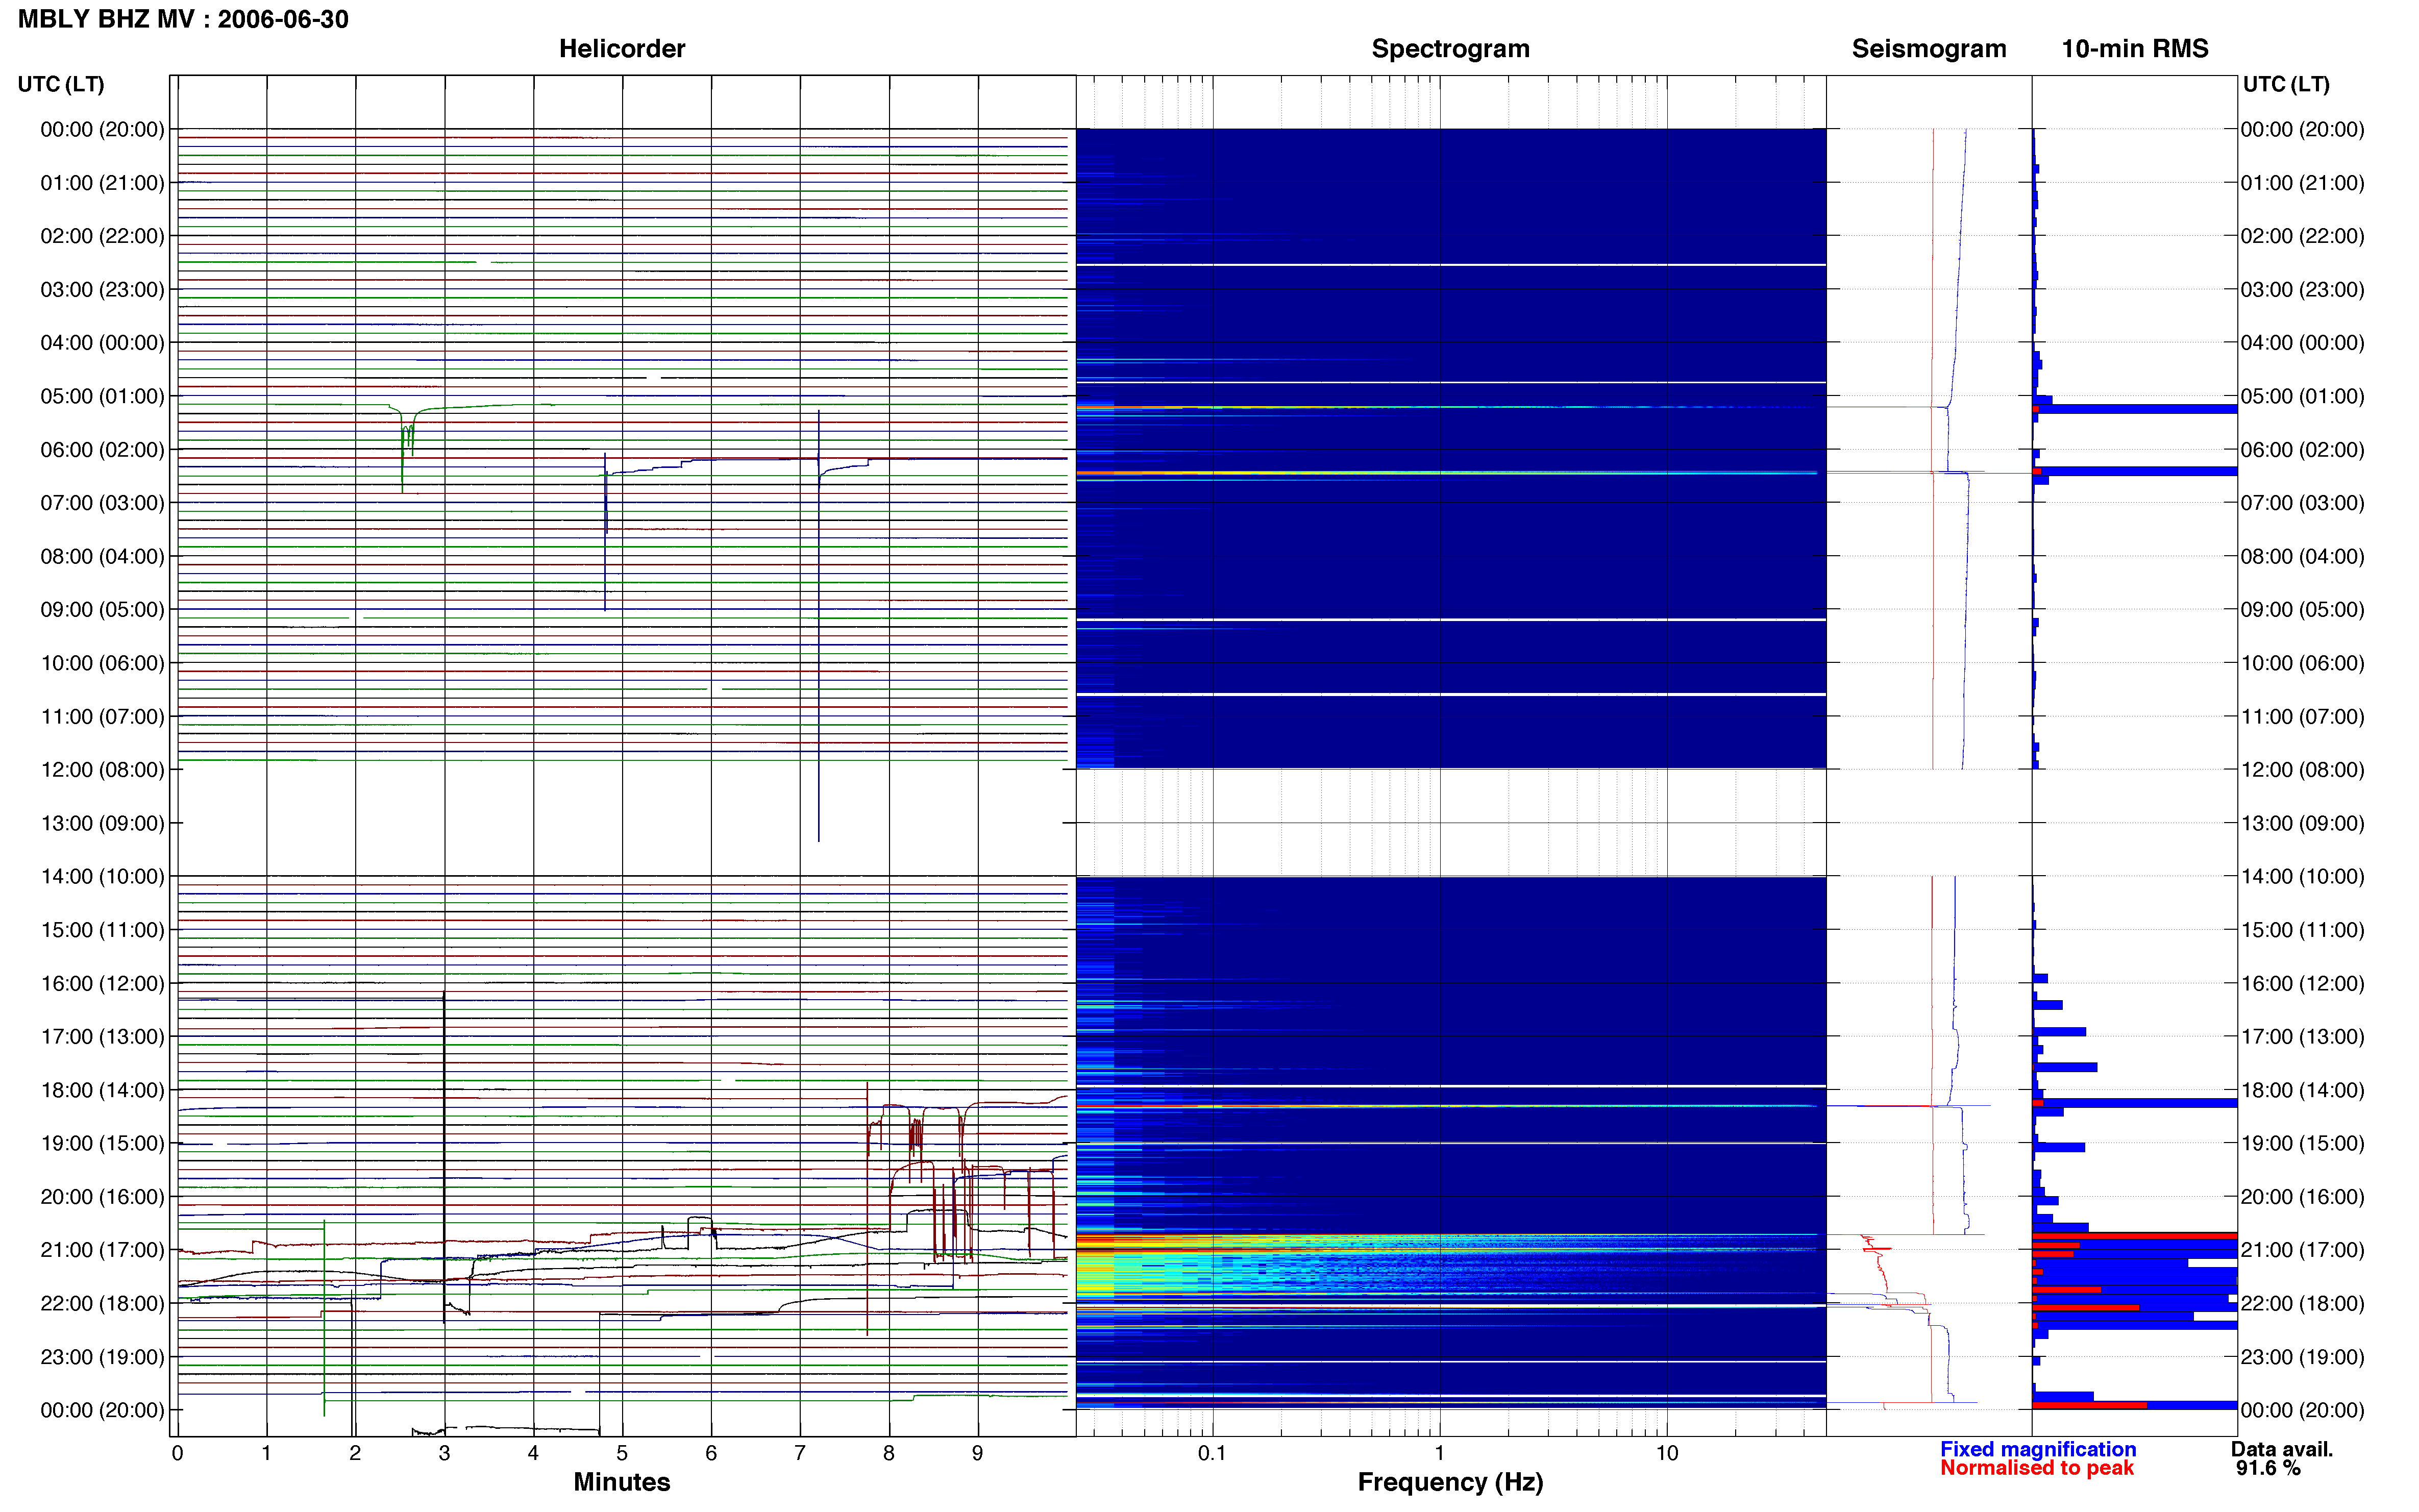Click the '10-min RMS' panel heading
Image resolution: width=2419 pixels, height=1512 pixels.
click(x=2134, y=48)
